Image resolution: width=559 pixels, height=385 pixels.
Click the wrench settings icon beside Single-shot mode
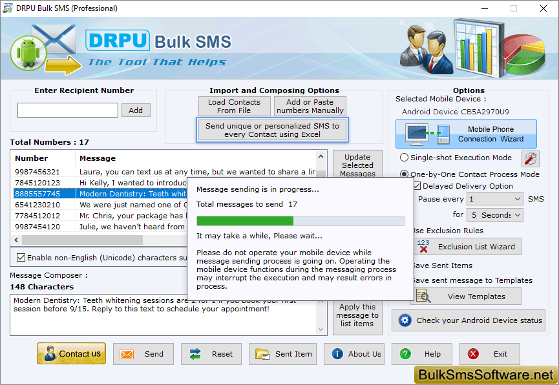[530, 159]
